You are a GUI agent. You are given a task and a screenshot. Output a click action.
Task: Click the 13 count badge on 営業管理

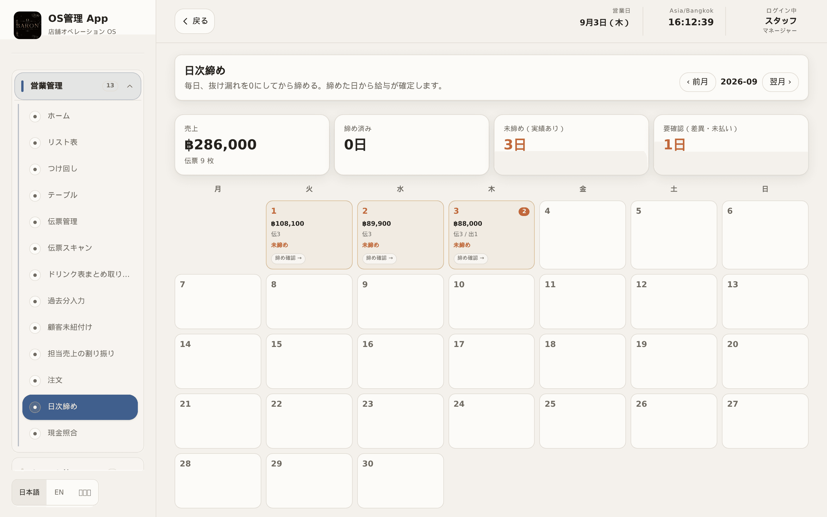pos(110,86)
